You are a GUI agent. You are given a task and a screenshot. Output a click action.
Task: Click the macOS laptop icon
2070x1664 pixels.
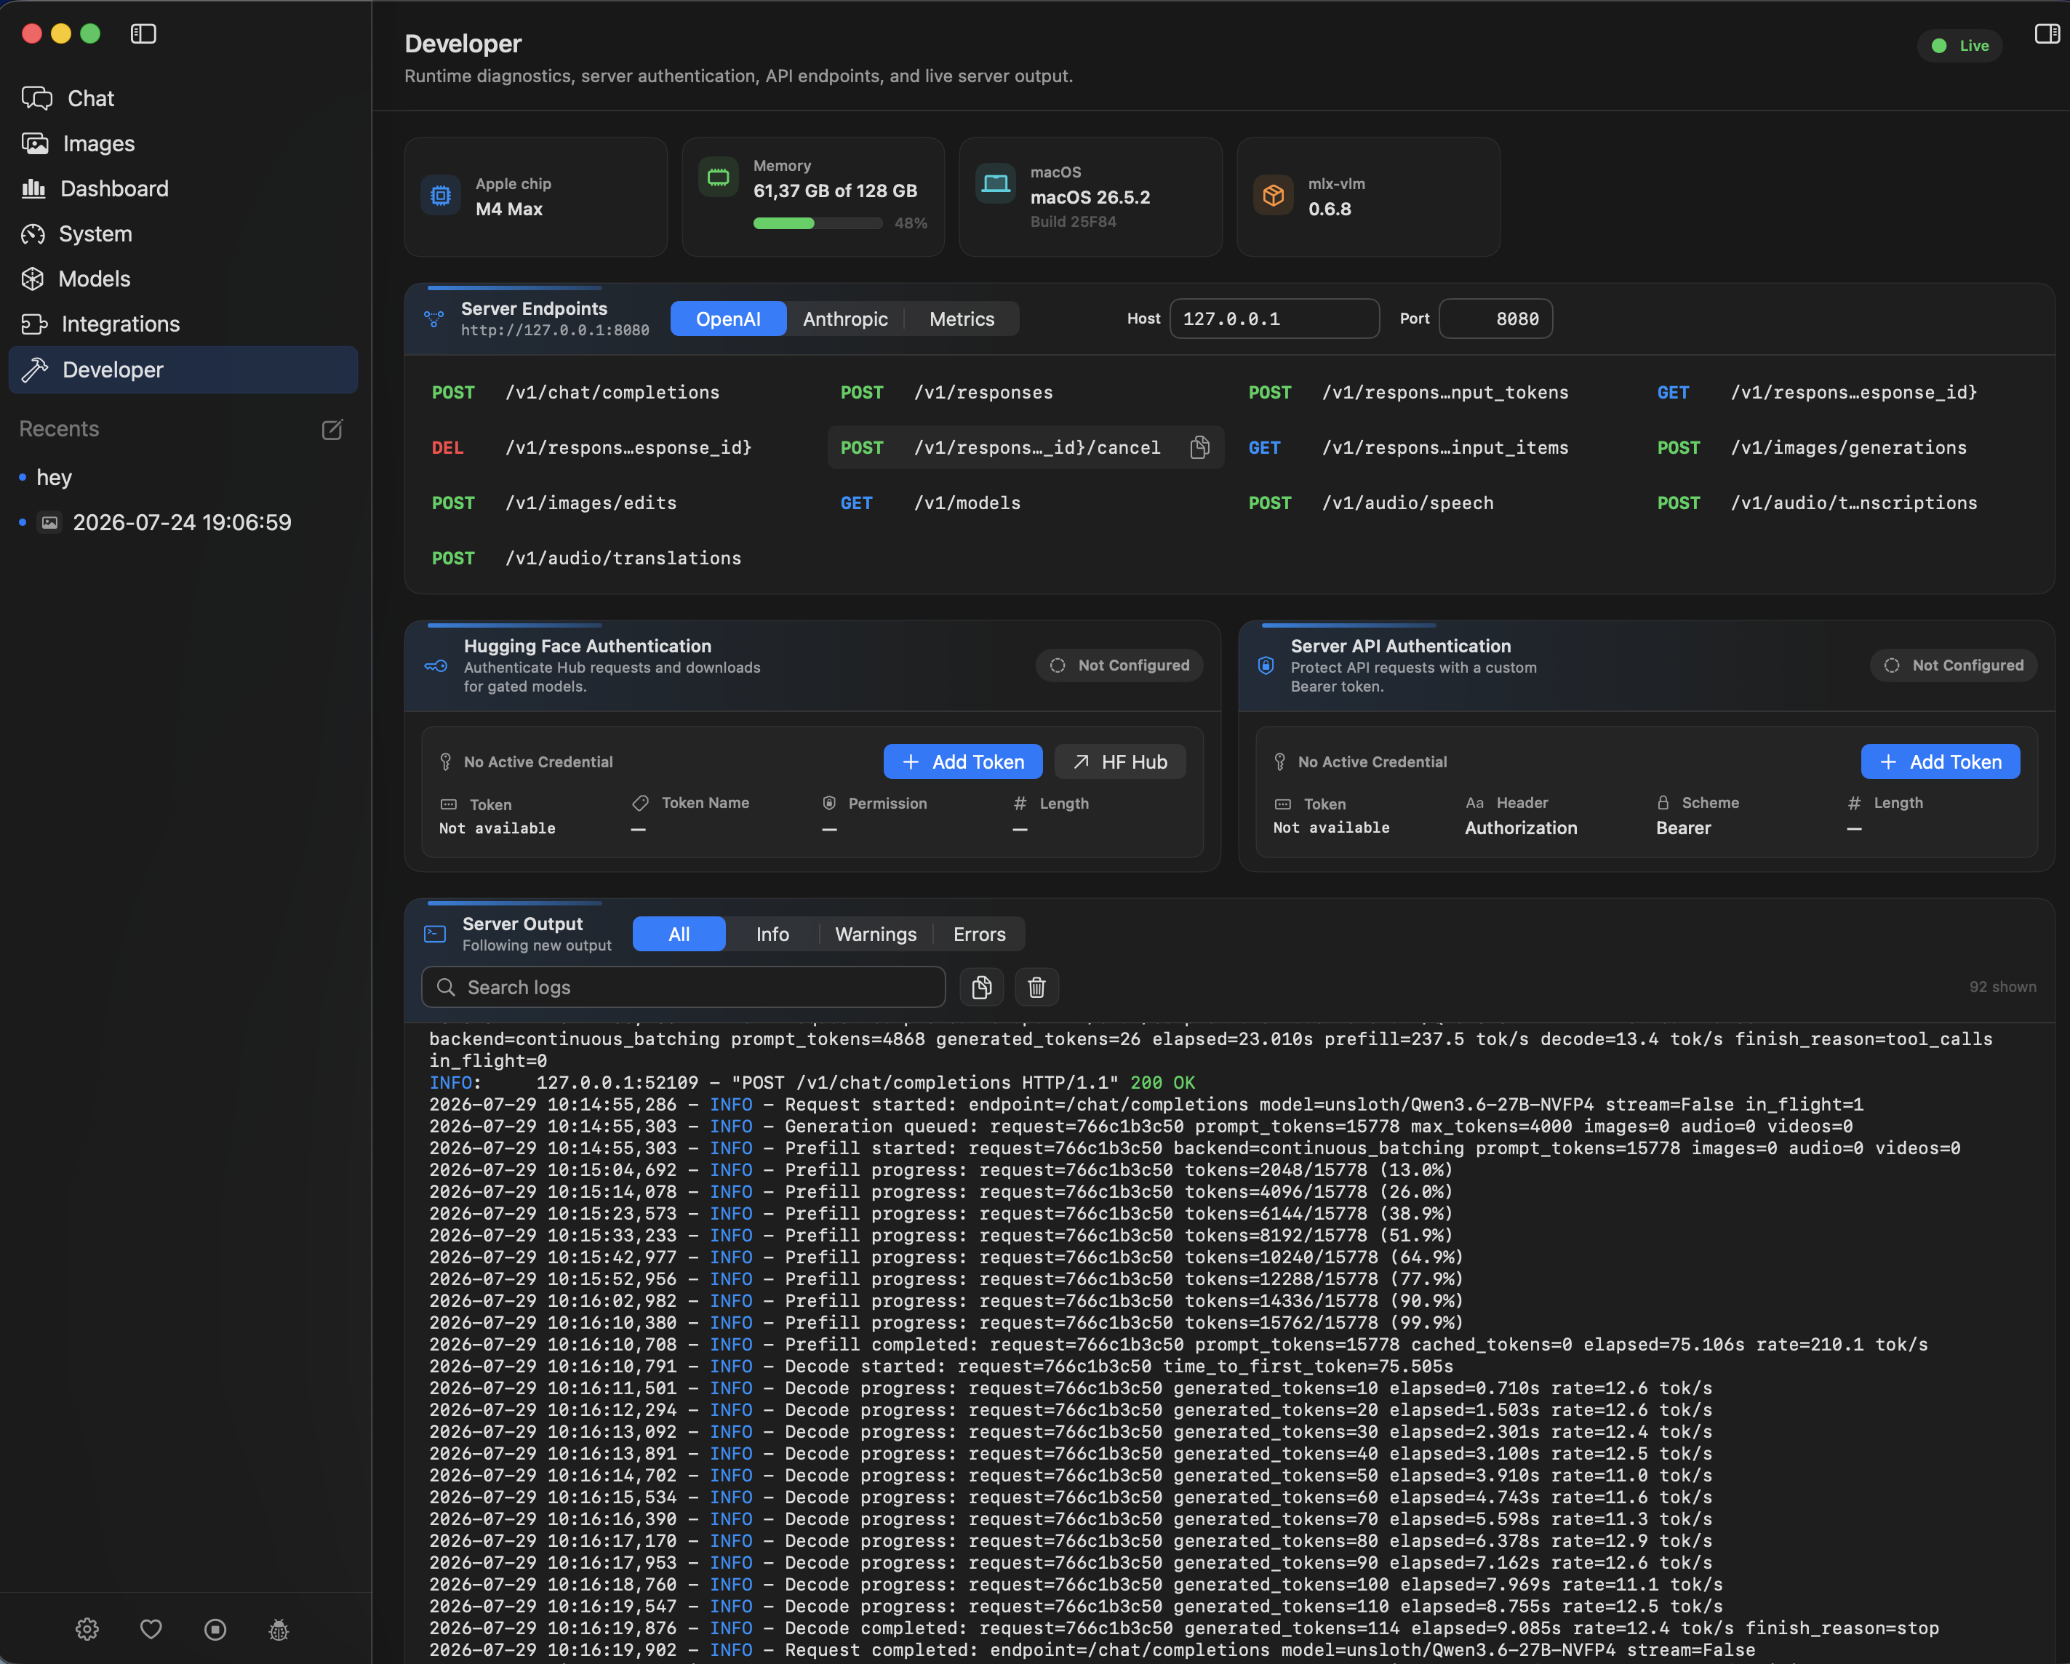coord(996,183)
